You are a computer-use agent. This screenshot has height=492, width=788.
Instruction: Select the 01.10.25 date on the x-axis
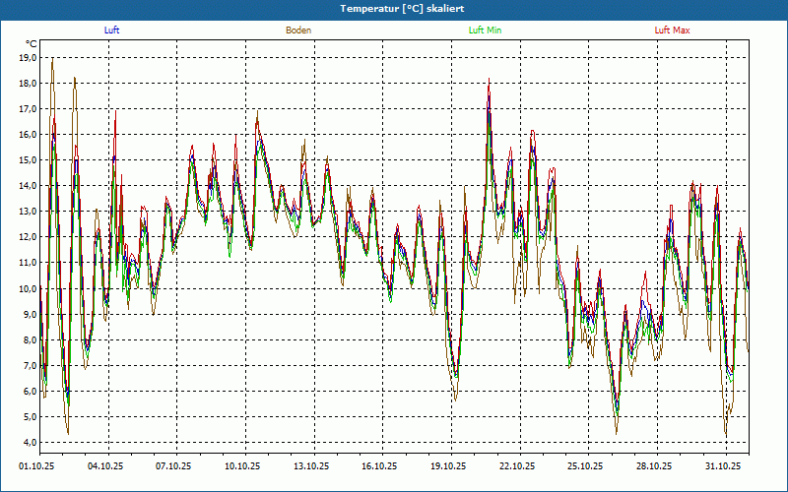pyautogui.click(x=37, y=466)
